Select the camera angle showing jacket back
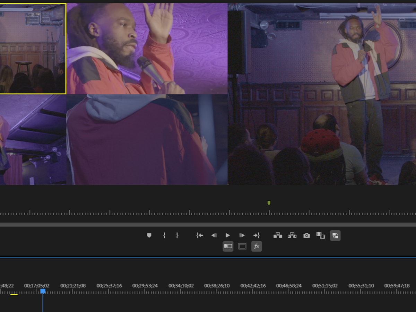 147,140
